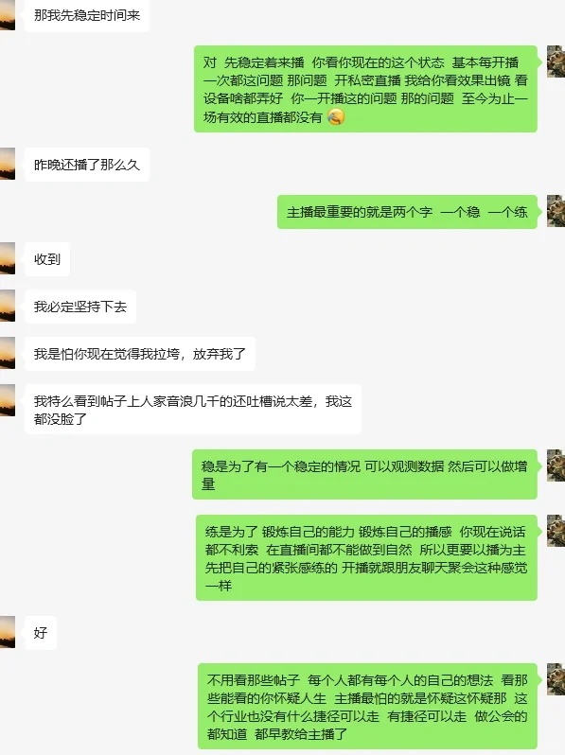Image resolution: width=565 pixels, height=755 pixels.
Task: Click the green bubble starting "对 先稳定着来播"
Action: point(365,89)
